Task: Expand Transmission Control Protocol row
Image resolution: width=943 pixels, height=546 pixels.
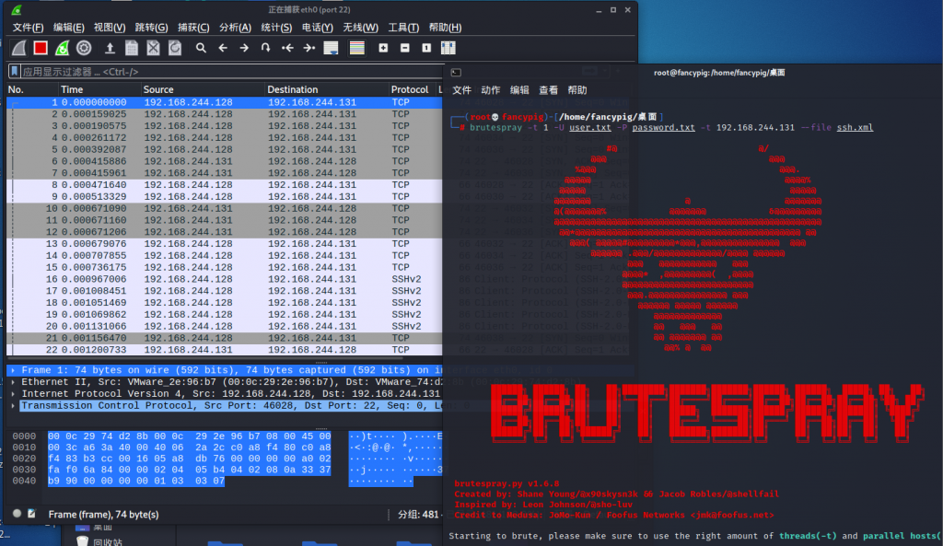Action: pos(13,406)
